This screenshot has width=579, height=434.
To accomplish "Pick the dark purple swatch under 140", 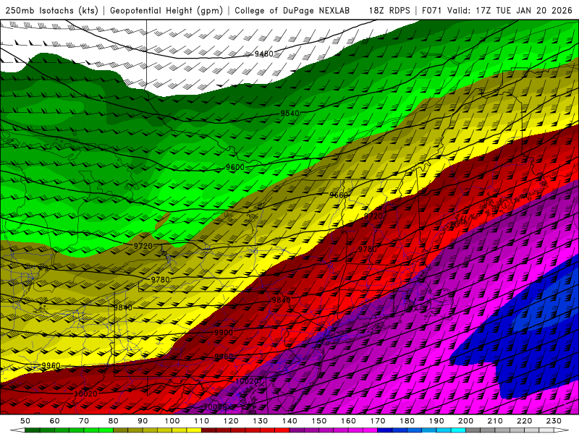I will pos(297,430).
